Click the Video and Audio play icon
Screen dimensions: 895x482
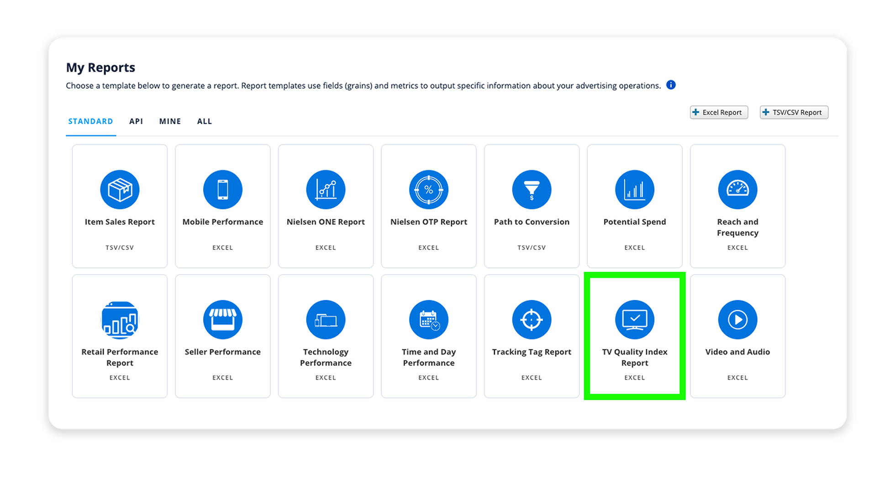coord(737,320)
